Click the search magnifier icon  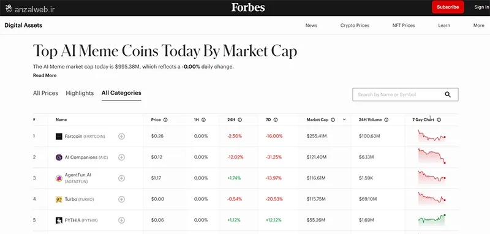click(448, 95)
